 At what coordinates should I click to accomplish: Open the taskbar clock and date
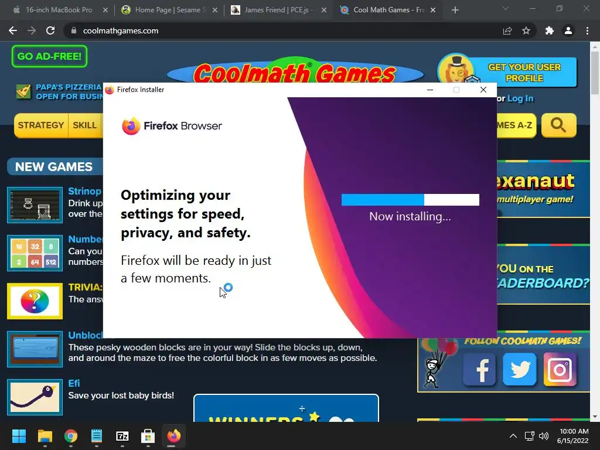click(x=572, y=436)
